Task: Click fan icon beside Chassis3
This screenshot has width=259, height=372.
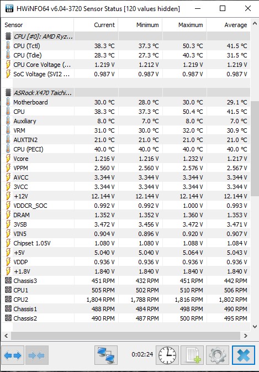Action: click(8, 281)
